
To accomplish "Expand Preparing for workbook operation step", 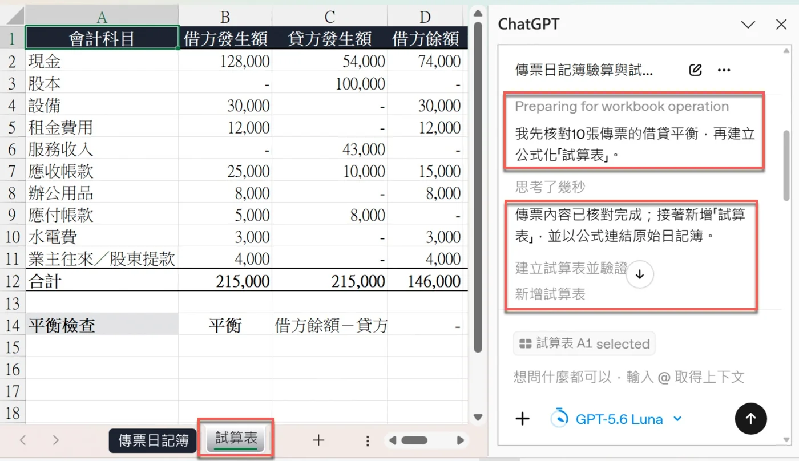I will pyautogui.click(x=622, y=106).
